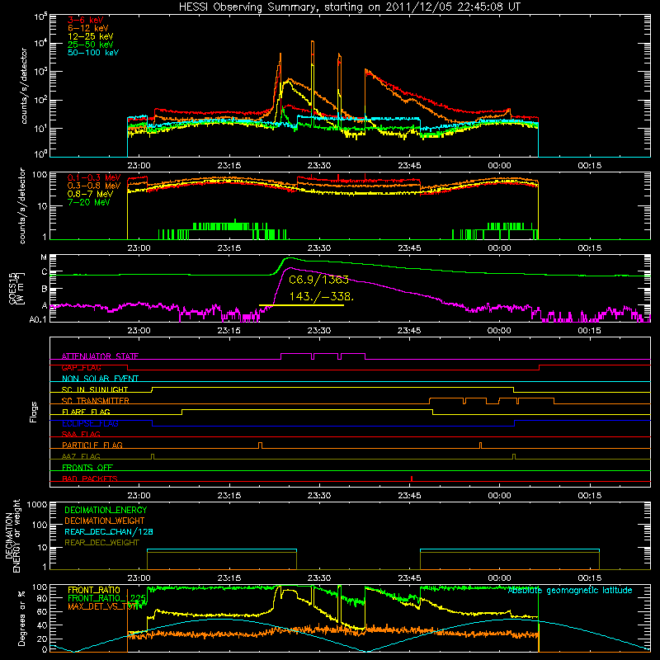Click the Absolute geomagnetic latitude label
The width and height of the screenshot is (660, 660).
click(570, 591)
